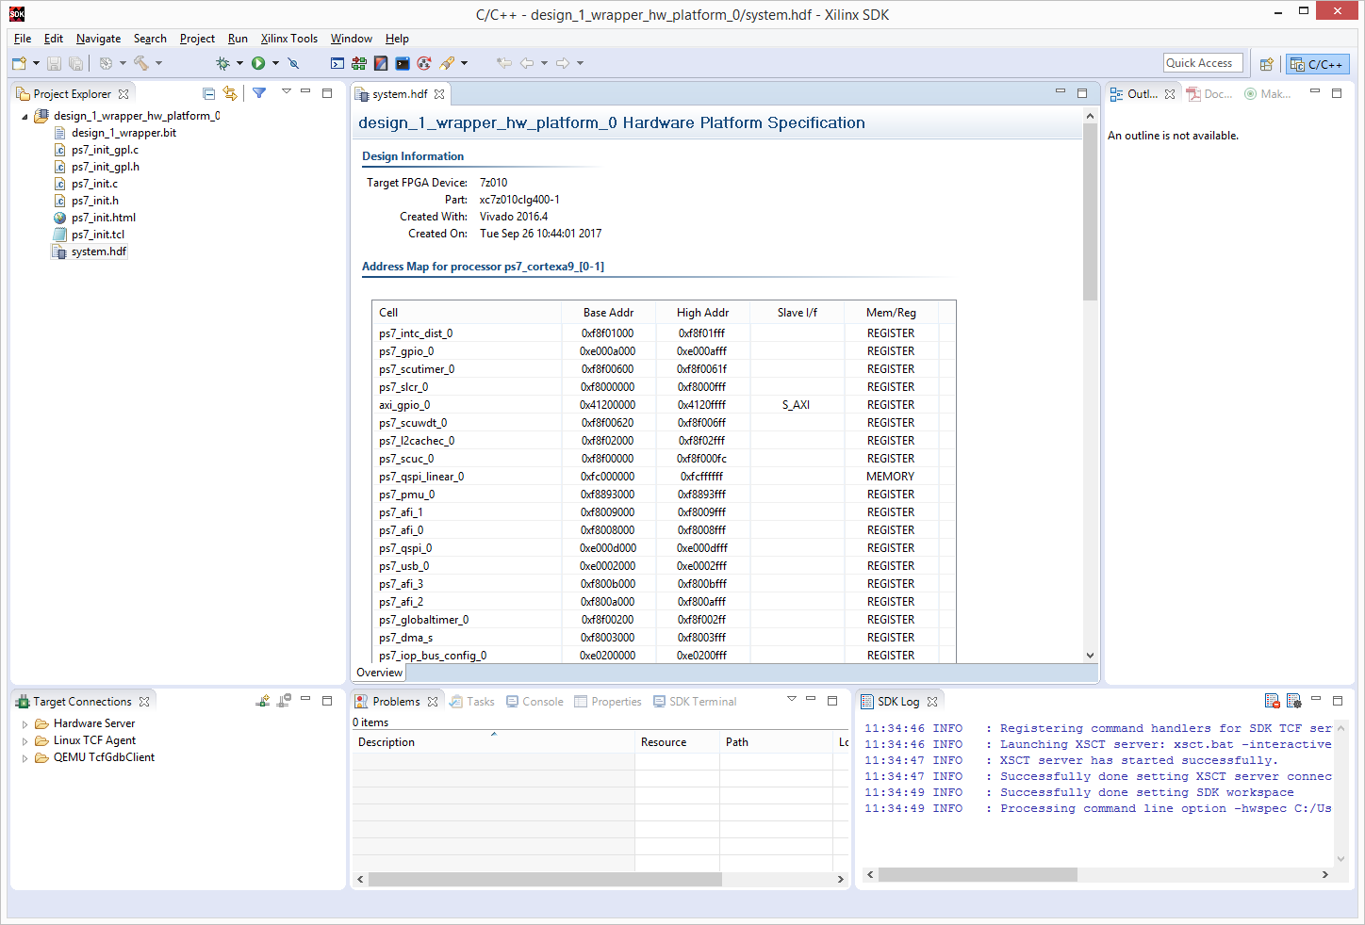Open the File menu
This screenshot has width=1365, height=925.
pyautogui.click(x=23, y=39)
